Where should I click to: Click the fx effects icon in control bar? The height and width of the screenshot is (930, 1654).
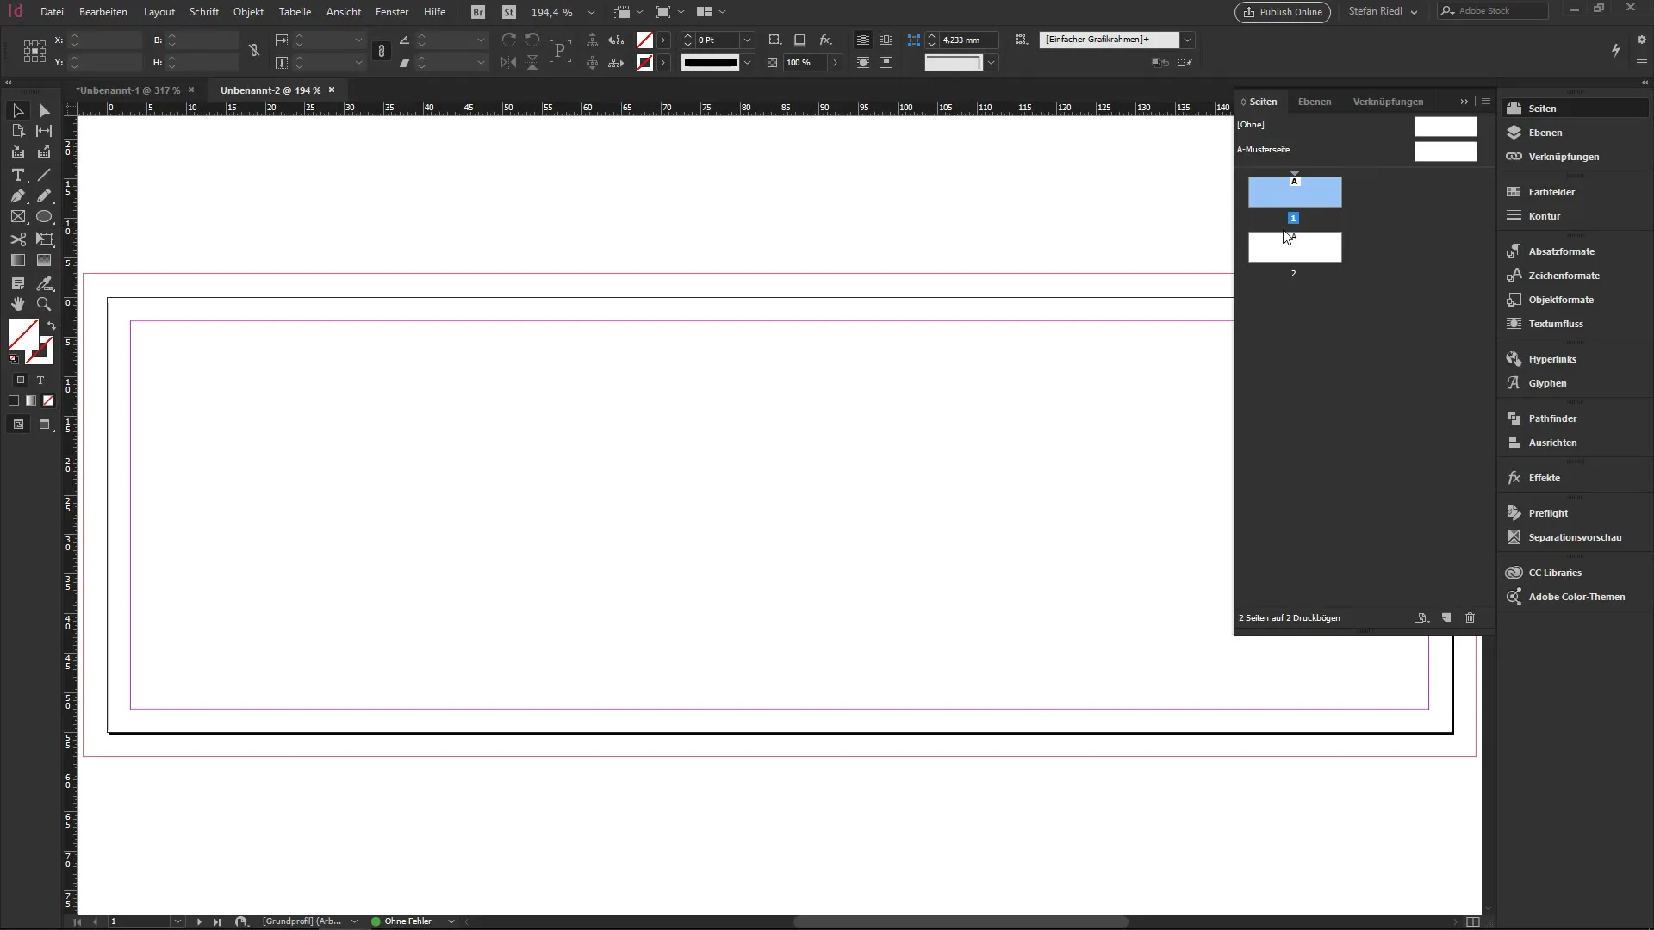pyautogui.click(x=825, y=40)
